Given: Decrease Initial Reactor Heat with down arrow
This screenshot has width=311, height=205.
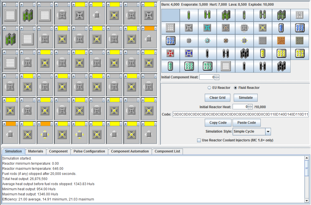Looking at the screenshot, I should pos(250,108).
